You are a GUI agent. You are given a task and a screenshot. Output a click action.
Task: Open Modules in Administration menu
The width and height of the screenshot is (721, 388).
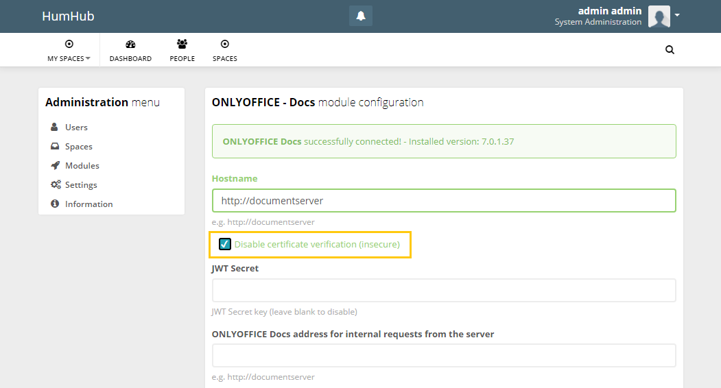82,165
